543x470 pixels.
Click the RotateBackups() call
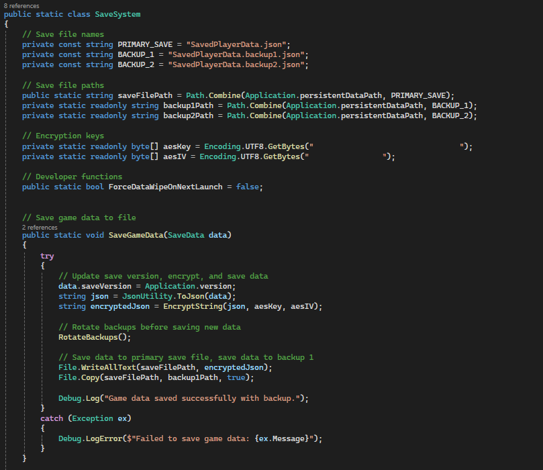tap(95, 337)
